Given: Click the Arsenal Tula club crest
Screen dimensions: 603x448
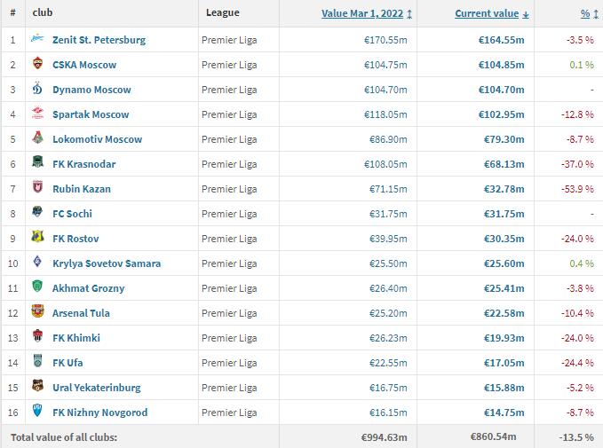Looking at the screenshot, I should [x=37, y=313].
